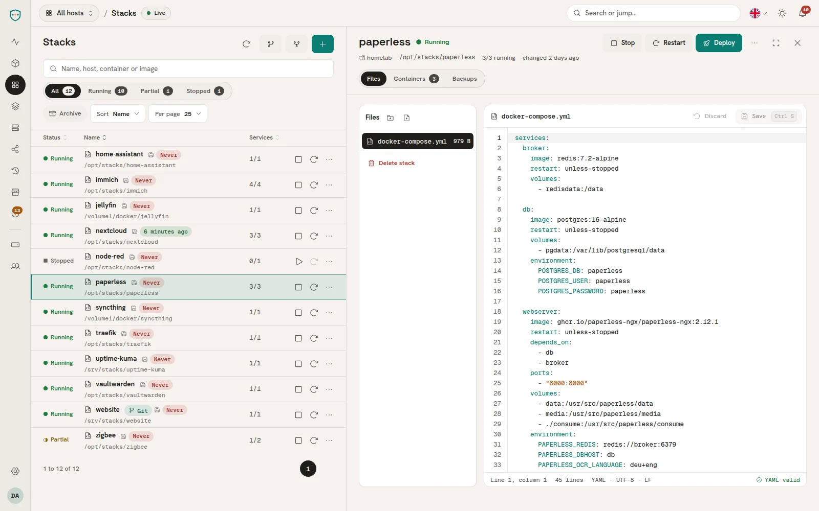Click the 6 minutes ago badge on nextcloud

pyautogui.click(x=165, y=231)
